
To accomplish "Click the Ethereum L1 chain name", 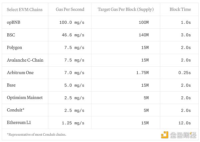I will pyautogui.click(x=19, y=122).
